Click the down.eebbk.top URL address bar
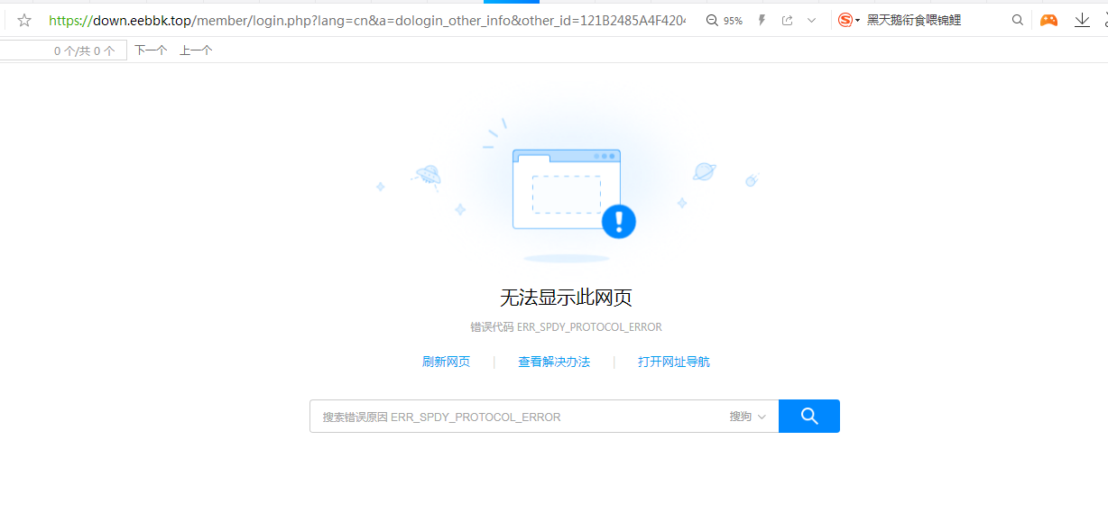 coord(368,20)
